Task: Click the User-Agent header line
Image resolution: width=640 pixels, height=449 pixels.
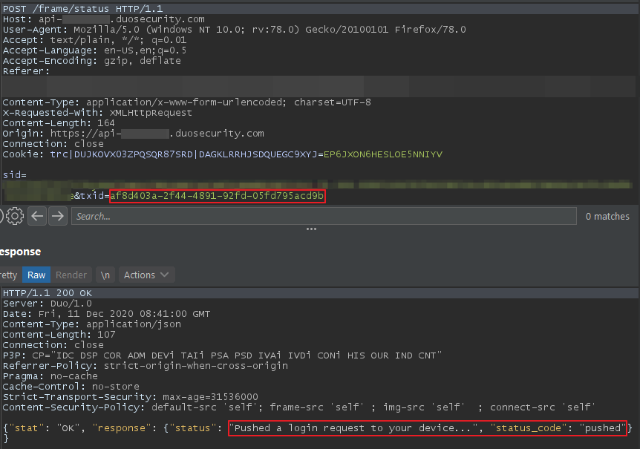Action: coord(234,30)
